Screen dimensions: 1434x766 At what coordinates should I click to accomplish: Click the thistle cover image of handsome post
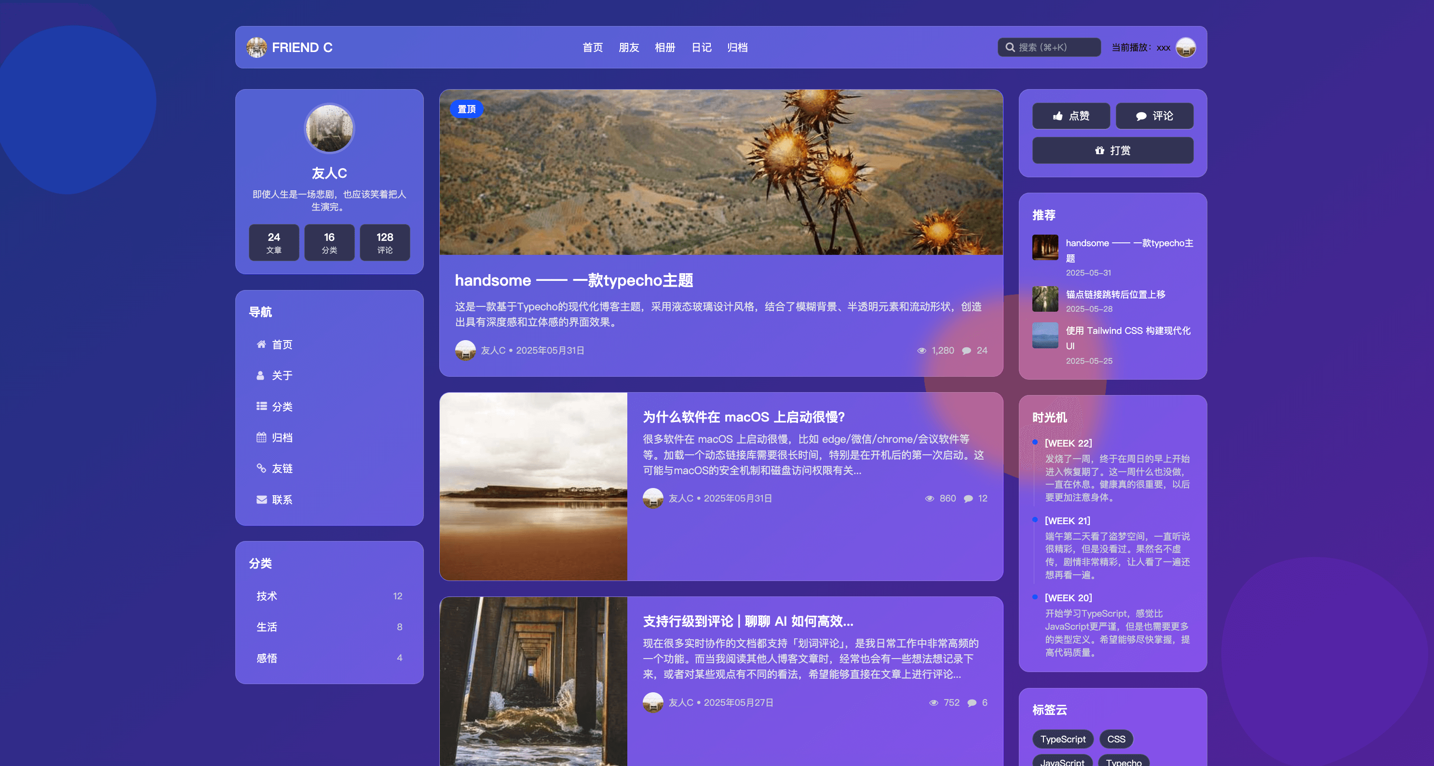tap(721, 172)
